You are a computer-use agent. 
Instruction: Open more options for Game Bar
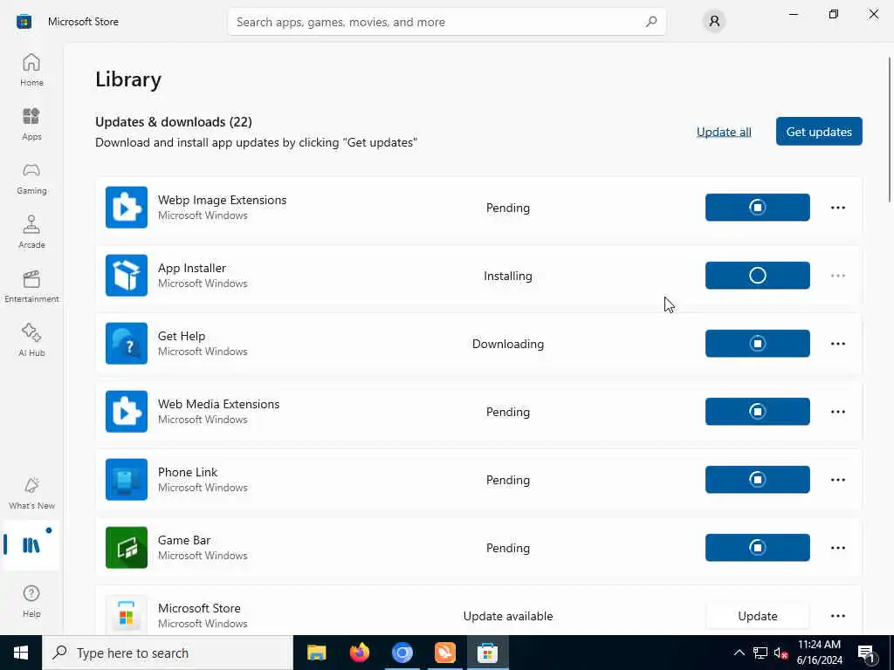point(837,548)
